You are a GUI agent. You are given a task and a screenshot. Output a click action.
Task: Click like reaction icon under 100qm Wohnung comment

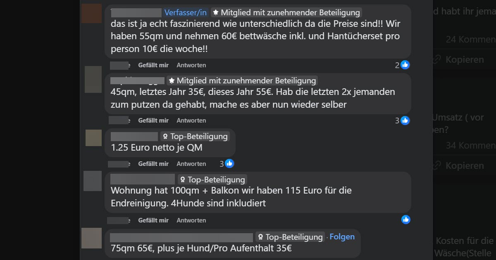click(406, 220)
